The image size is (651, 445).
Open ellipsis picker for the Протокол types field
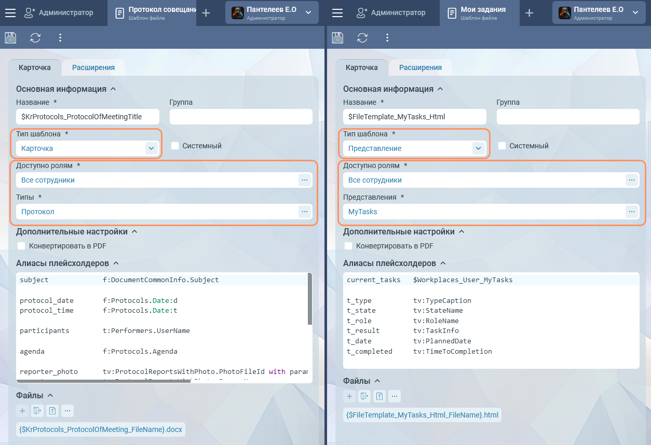coord(305,212)
